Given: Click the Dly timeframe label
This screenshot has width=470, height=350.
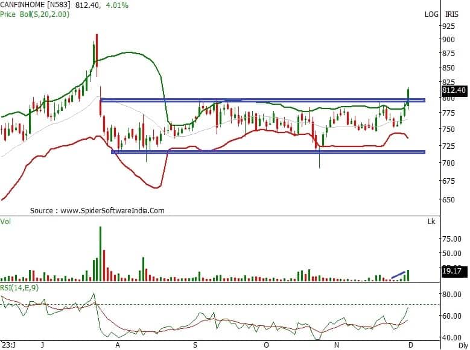Looking at the screenshot, I should (463, 345).
